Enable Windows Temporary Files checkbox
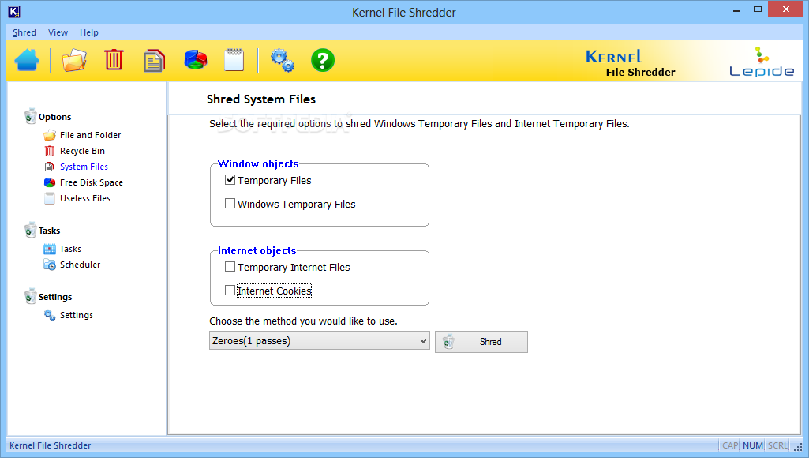 point(230,204)
